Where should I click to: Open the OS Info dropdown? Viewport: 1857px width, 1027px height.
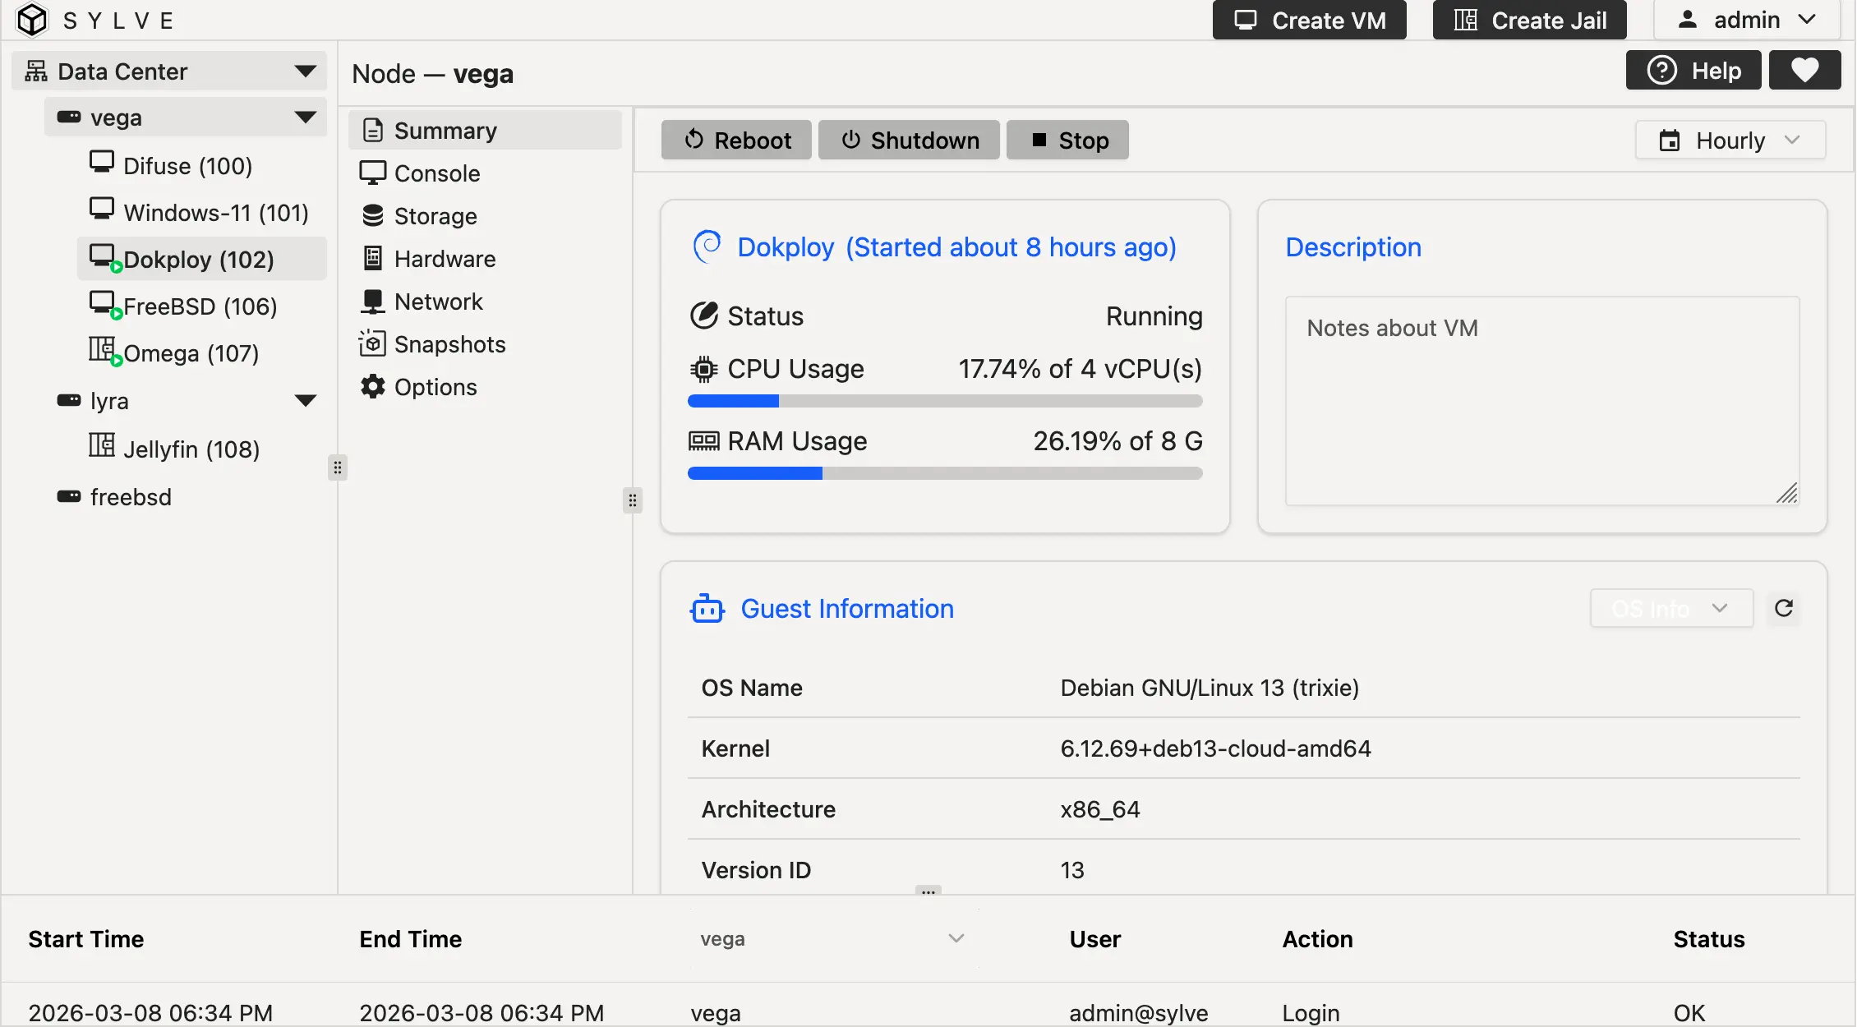tap(1671, 609)
